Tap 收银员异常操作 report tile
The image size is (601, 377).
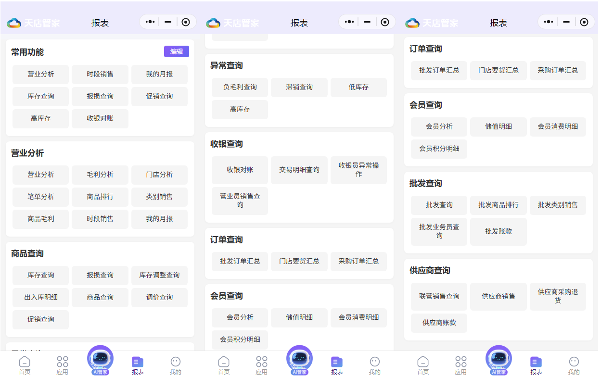(x=358, y=170)
